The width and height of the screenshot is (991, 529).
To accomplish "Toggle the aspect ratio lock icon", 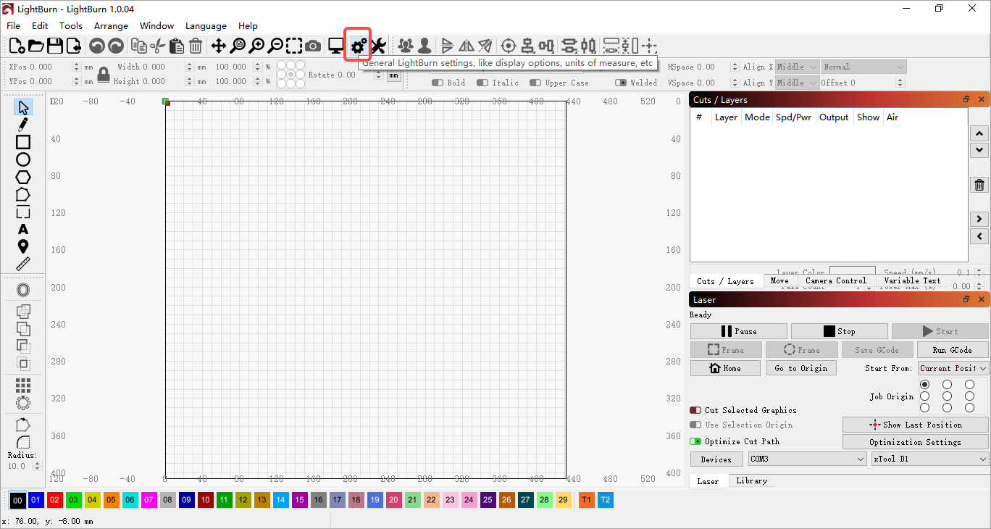I will (x=104, y=74).
